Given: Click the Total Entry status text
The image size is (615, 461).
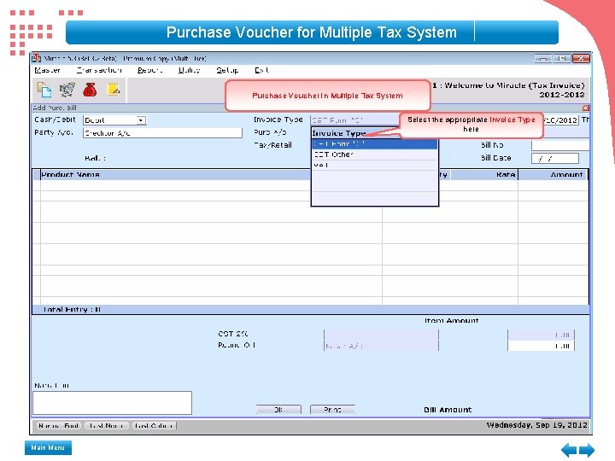Looking at the screenshot, I should (72, 309).
